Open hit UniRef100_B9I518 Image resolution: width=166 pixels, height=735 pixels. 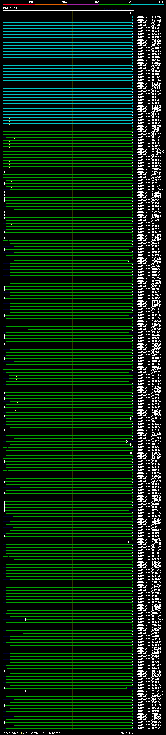[149, 20]
